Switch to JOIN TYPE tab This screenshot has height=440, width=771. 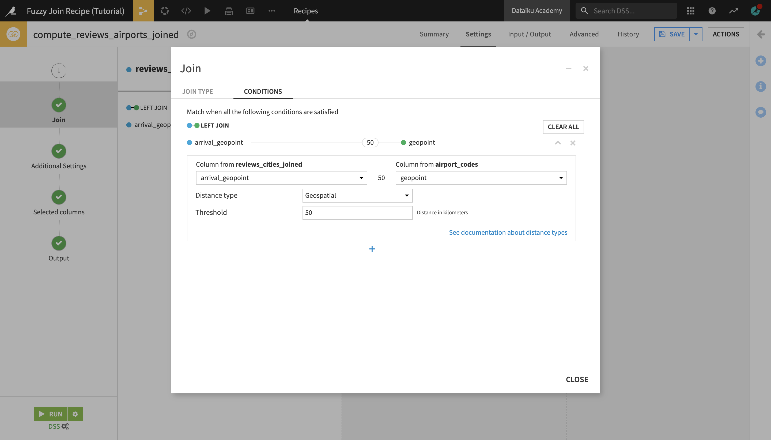point(197,92)
